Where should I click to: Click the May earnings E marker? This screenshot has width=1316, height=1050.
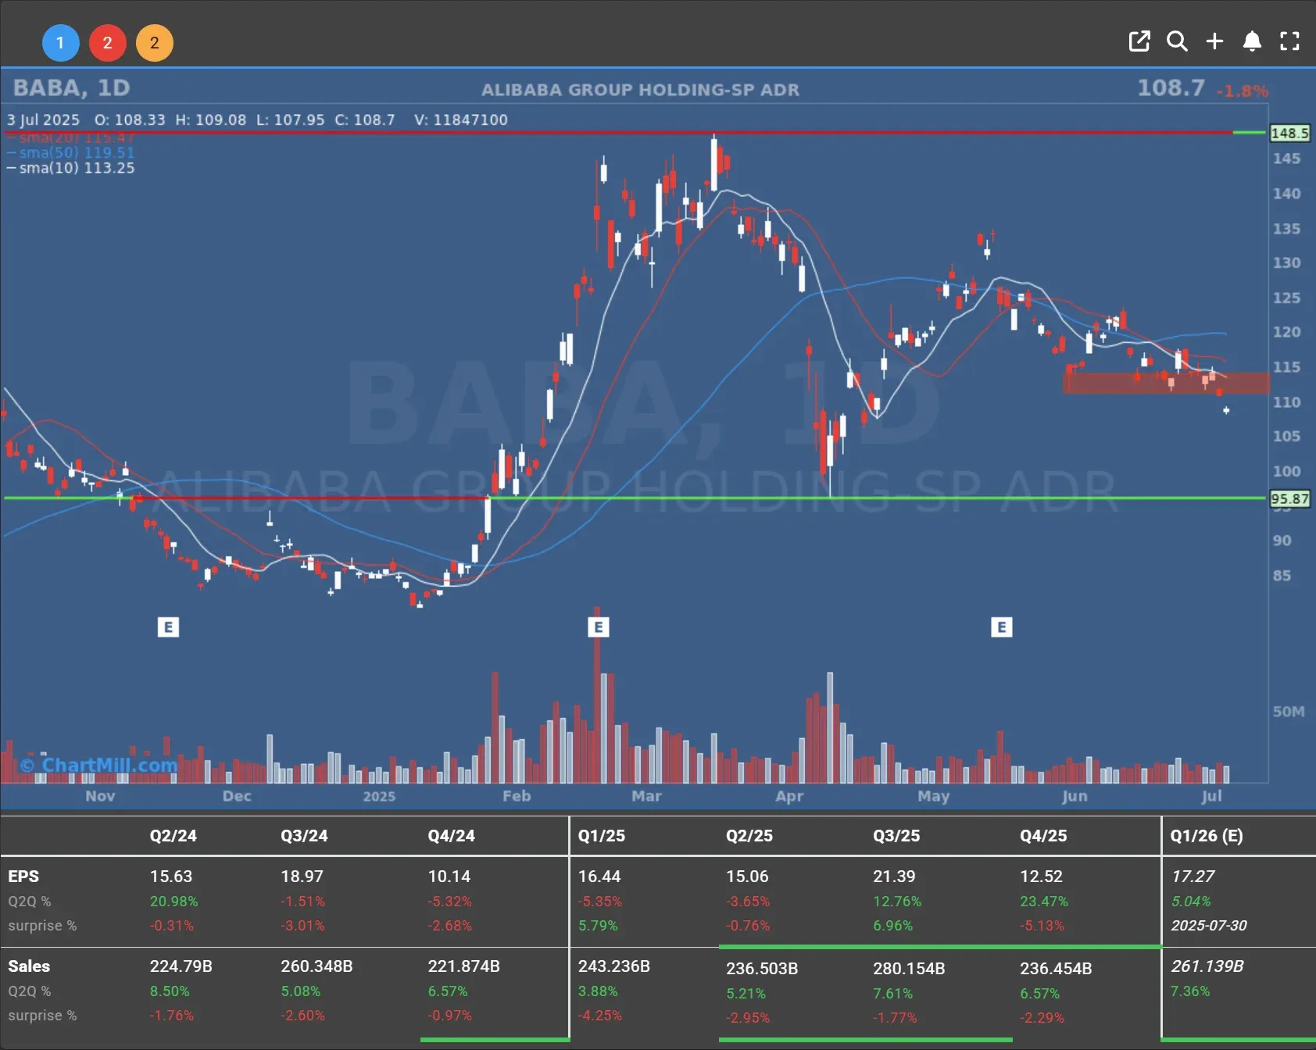tap(1002, 627)
